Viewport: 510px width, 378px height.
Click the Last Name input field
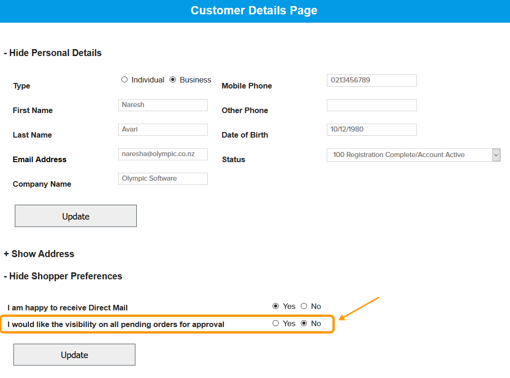coord(163,129)
